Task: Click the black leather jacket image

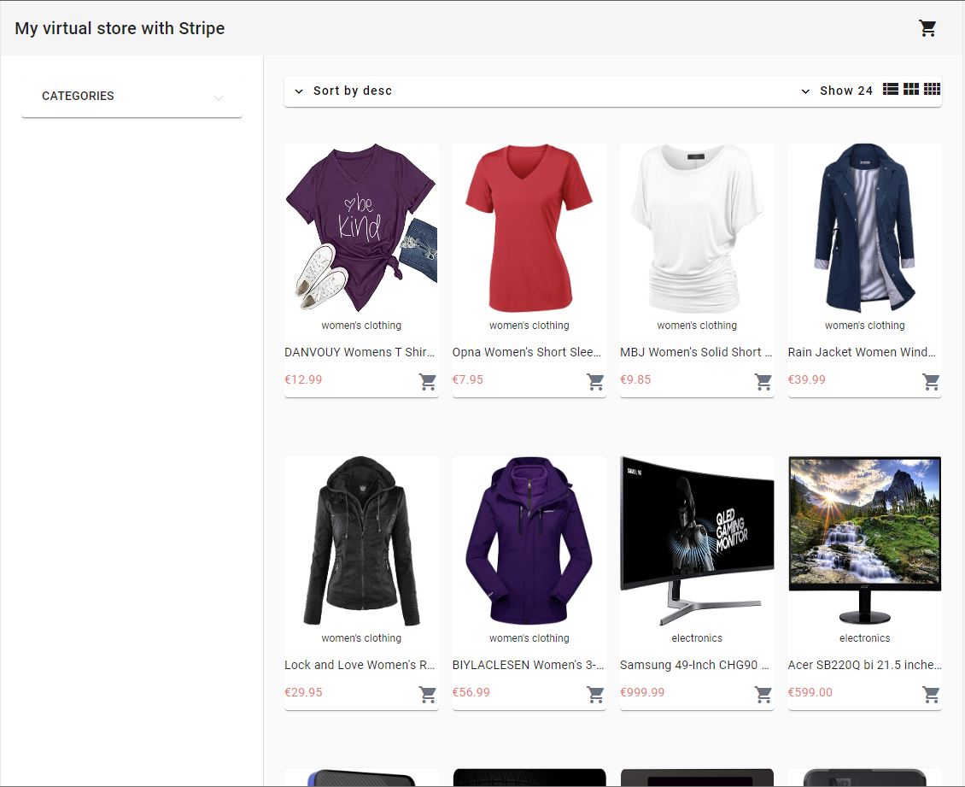Action: [x=361, y=540]
